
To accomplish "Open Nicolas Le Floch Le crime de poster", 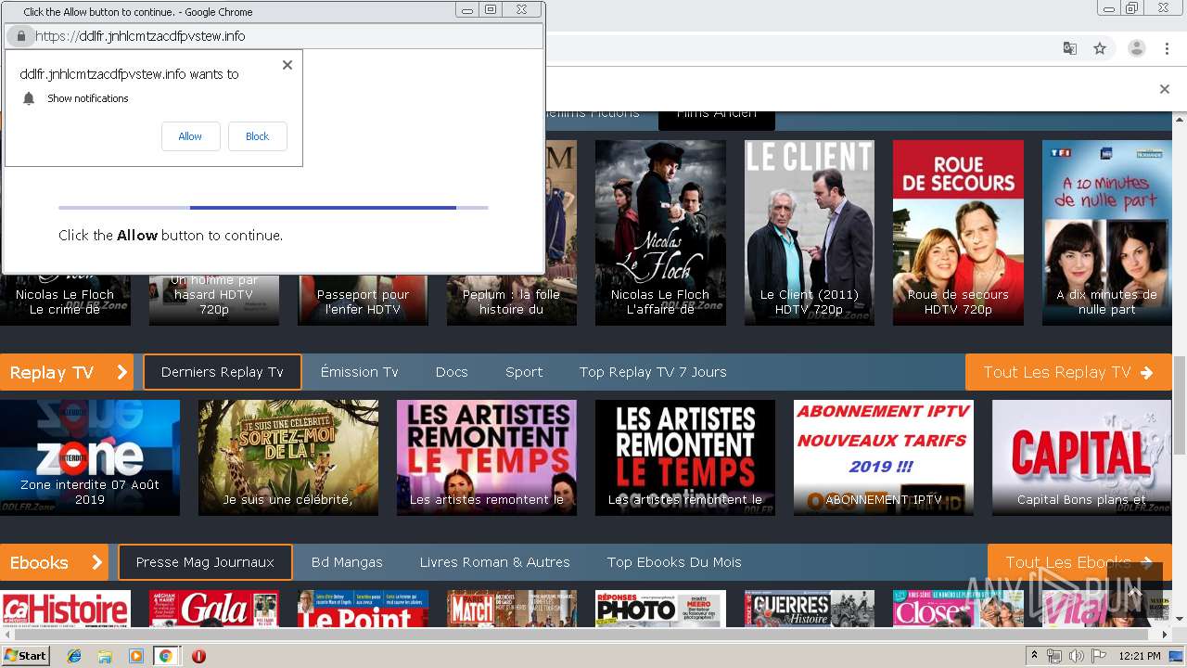I will pyautogui.click(x=65, y=300).
